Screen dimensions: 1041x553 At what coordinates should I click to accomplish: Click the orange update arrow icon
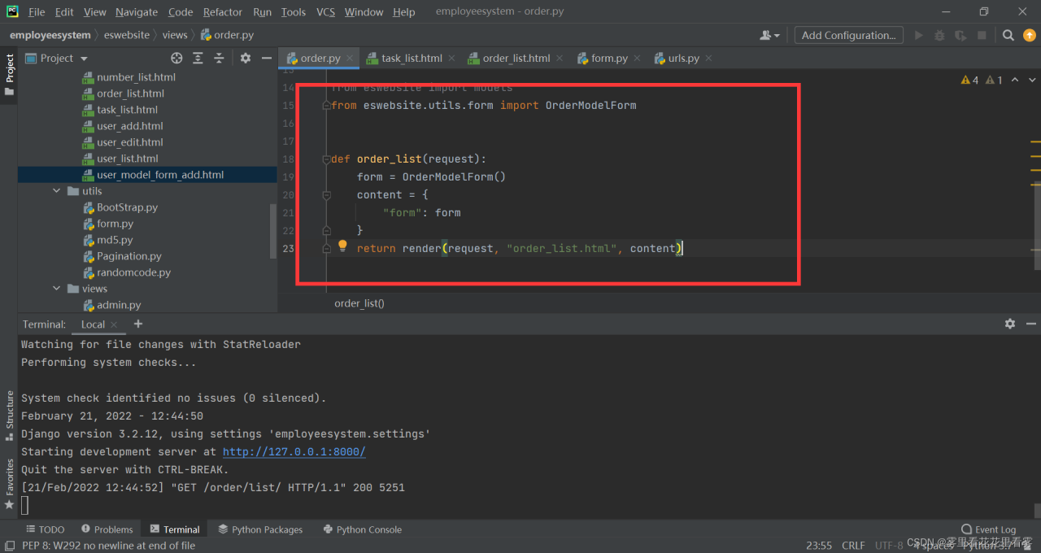click(x=1029, y=35)
